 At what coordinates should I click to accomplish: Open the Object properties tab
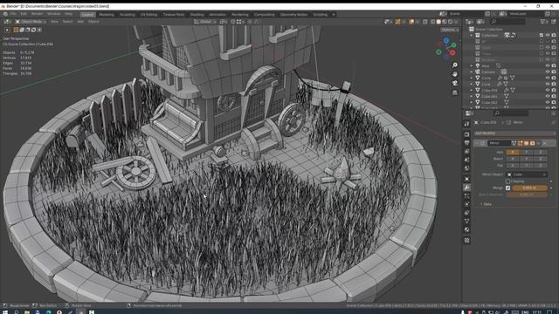466,179
